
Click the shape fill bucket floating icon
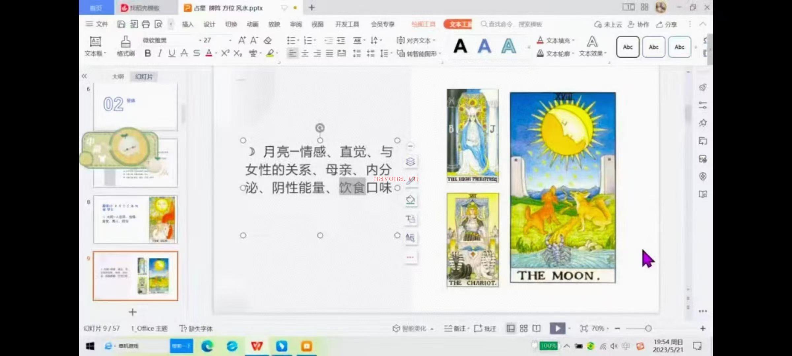tap(410, 200)
